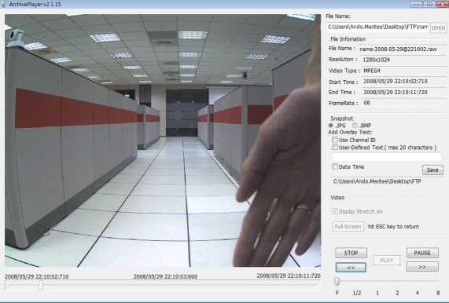The width and height of the screenshot is (449, 303).
Task: Click the speed label 4
Action: 418,293
